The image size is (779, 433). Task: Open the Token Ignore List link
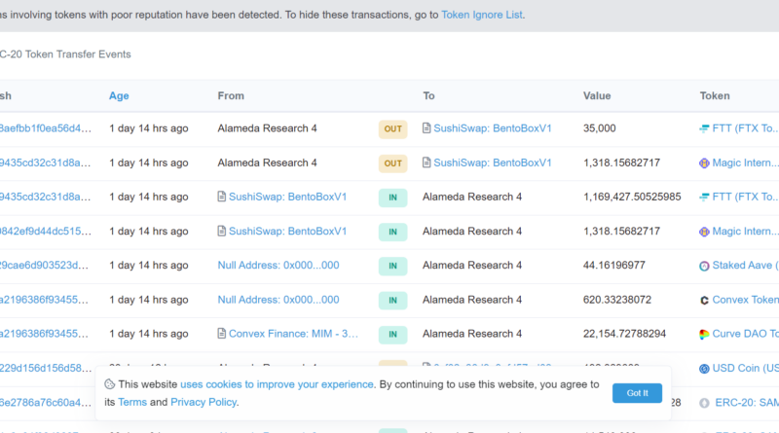coord(482,16)
